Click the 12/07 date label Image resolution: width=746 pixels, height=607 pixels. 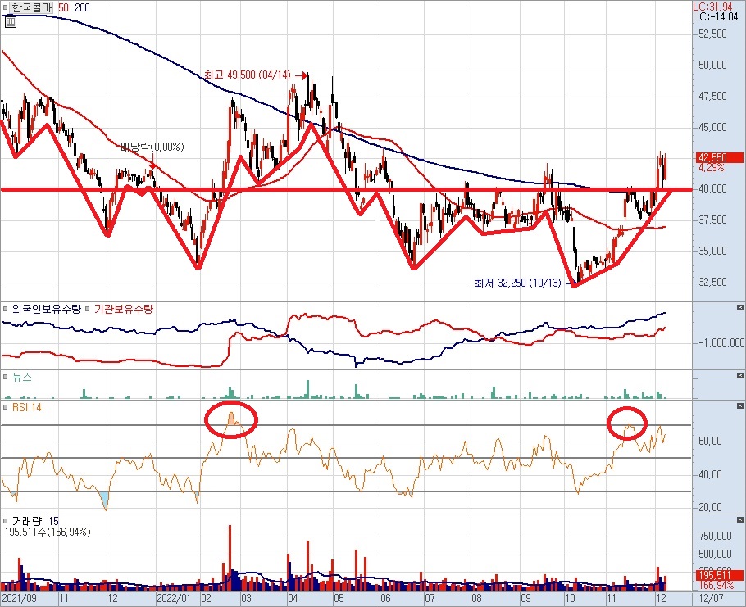tap(710, 598)
